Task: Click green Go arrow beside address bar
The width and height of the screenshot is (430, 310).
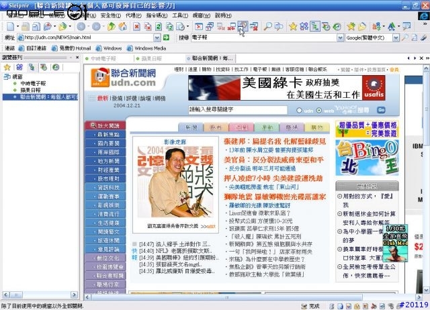Action: [x=166, y=38]
